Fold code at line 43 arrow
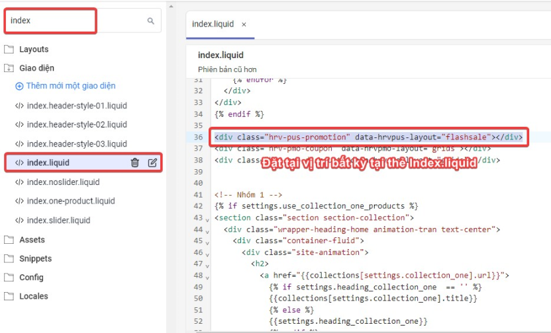 pos(208,219)
